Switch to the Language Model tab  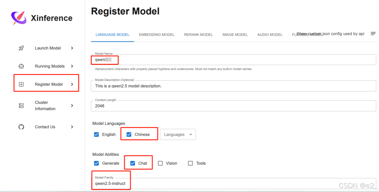(x=113, y=35)
